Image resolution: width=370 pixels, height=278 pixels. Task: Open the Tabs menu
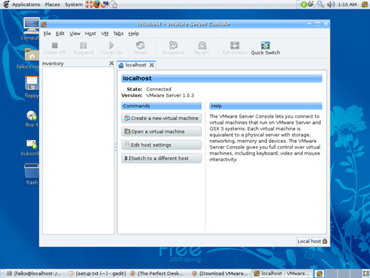click(x=118, y=34)
